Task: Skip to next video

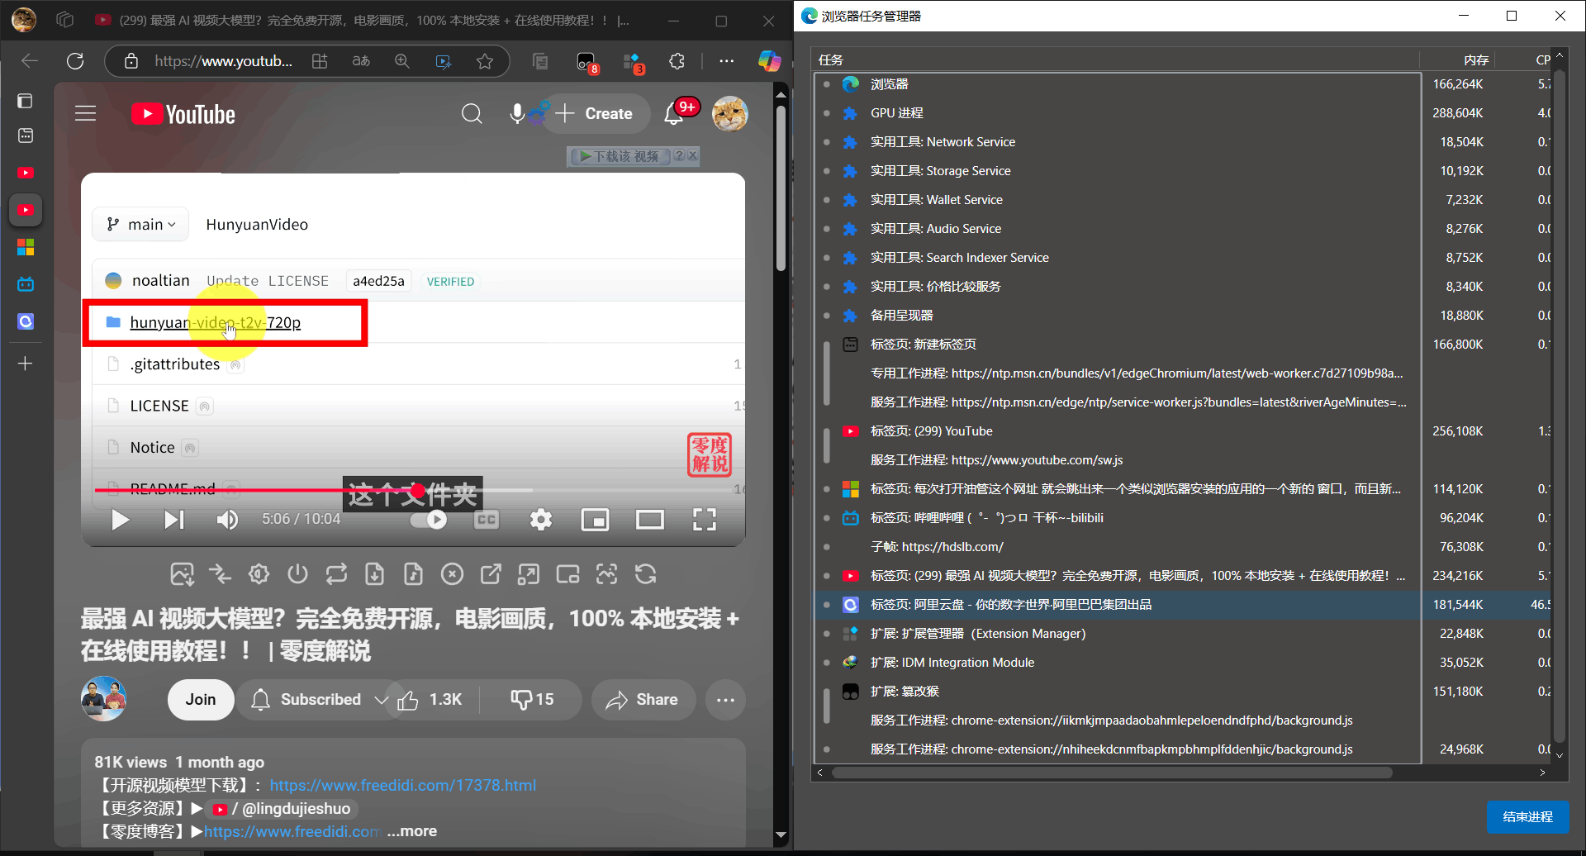Action: [173, 520]
